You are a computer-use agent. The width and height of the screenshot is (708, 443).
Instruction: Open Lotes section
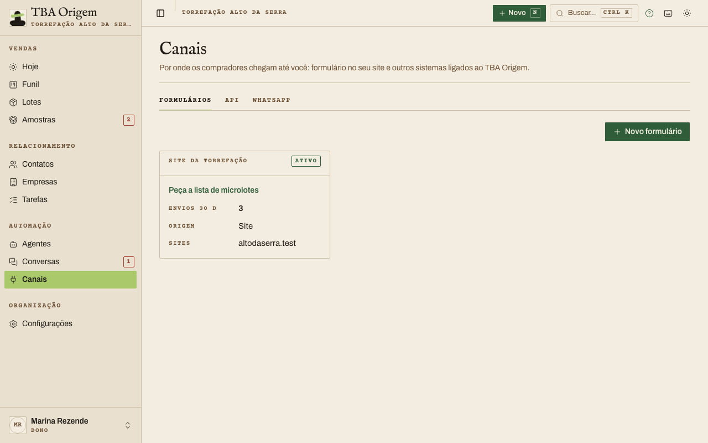[x=70, y=102]
